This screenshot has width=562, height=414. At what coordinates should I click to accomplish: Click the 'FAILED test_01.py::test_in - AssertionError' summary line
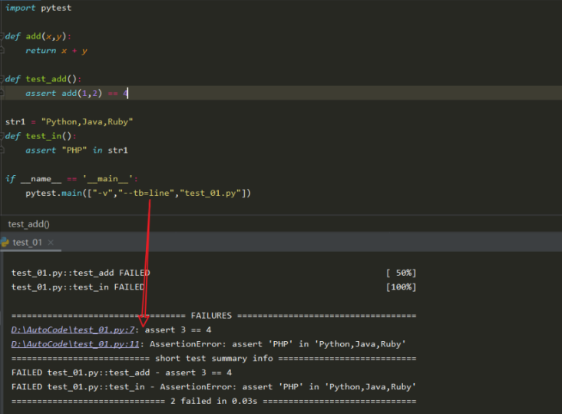tap(213, 387)
